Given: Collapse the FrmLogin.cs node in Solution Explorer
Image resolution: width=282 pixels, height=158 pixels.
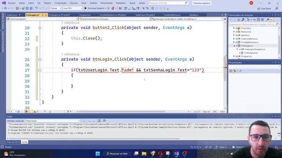Looking at the screenshot, I should pos(234,46).
